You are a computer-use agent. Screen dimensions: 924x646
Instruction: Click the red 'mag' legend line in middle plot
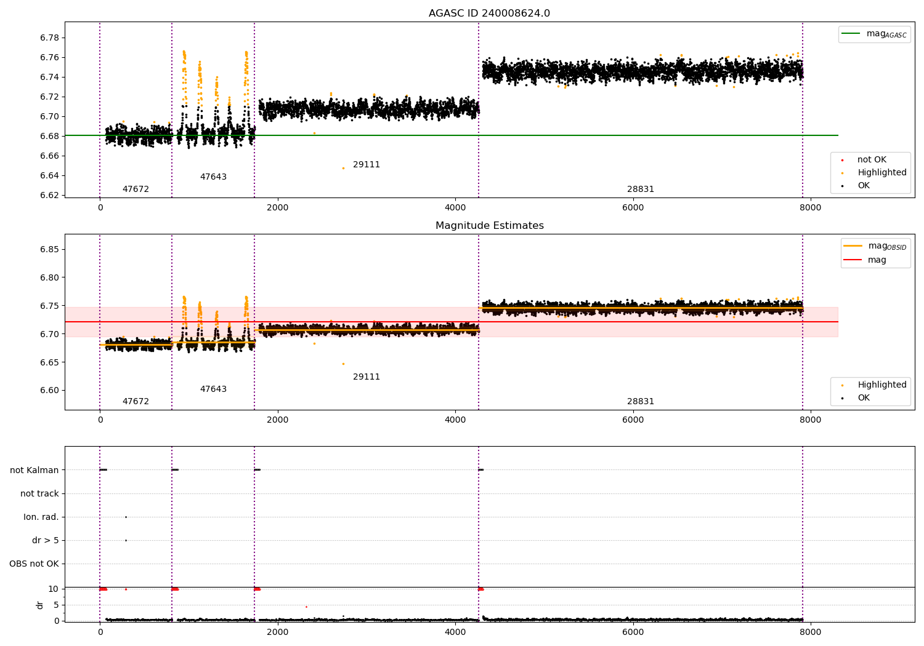(x=853, y=260)
